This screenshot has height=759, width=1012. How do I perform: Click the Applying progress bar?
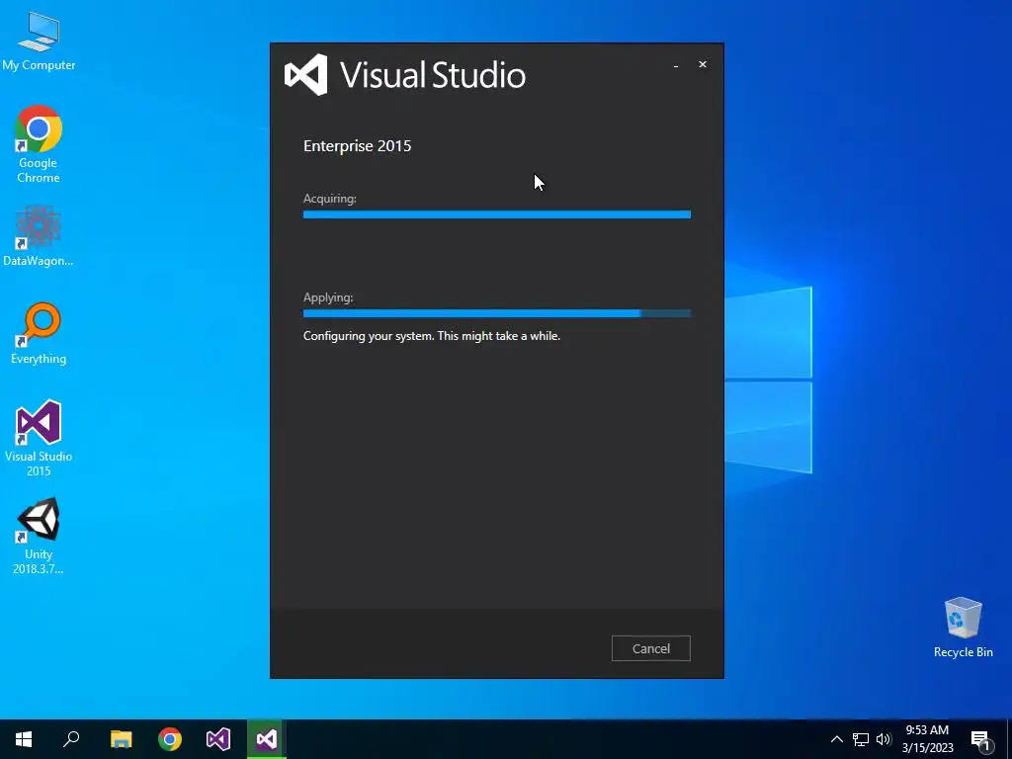pyautogui.click(x=497, y=313)
